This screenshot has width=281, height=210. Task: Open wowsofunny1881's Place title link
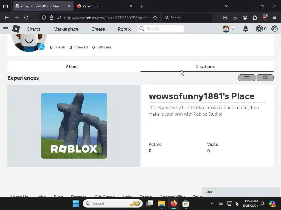click(x=202, y=96)
